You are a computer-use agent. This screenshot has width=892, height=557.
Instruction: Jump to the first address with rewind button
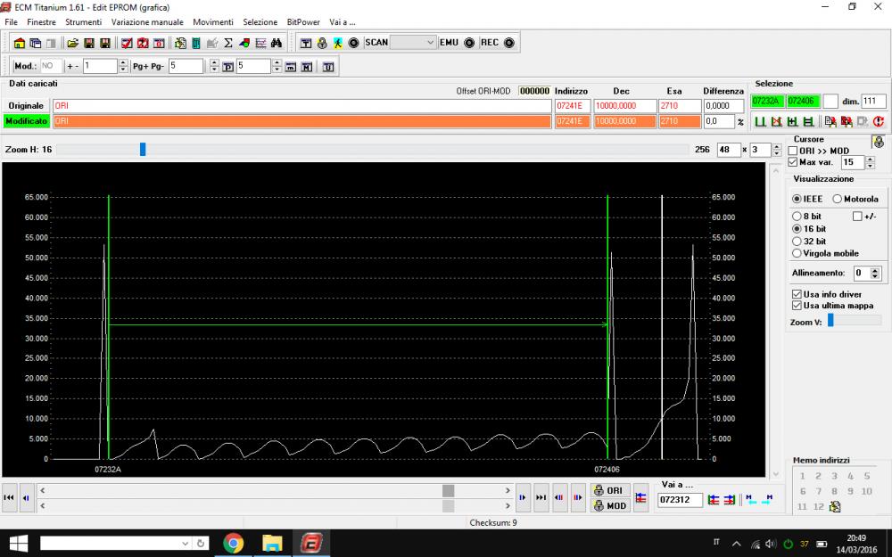click(x=9, y=497)
